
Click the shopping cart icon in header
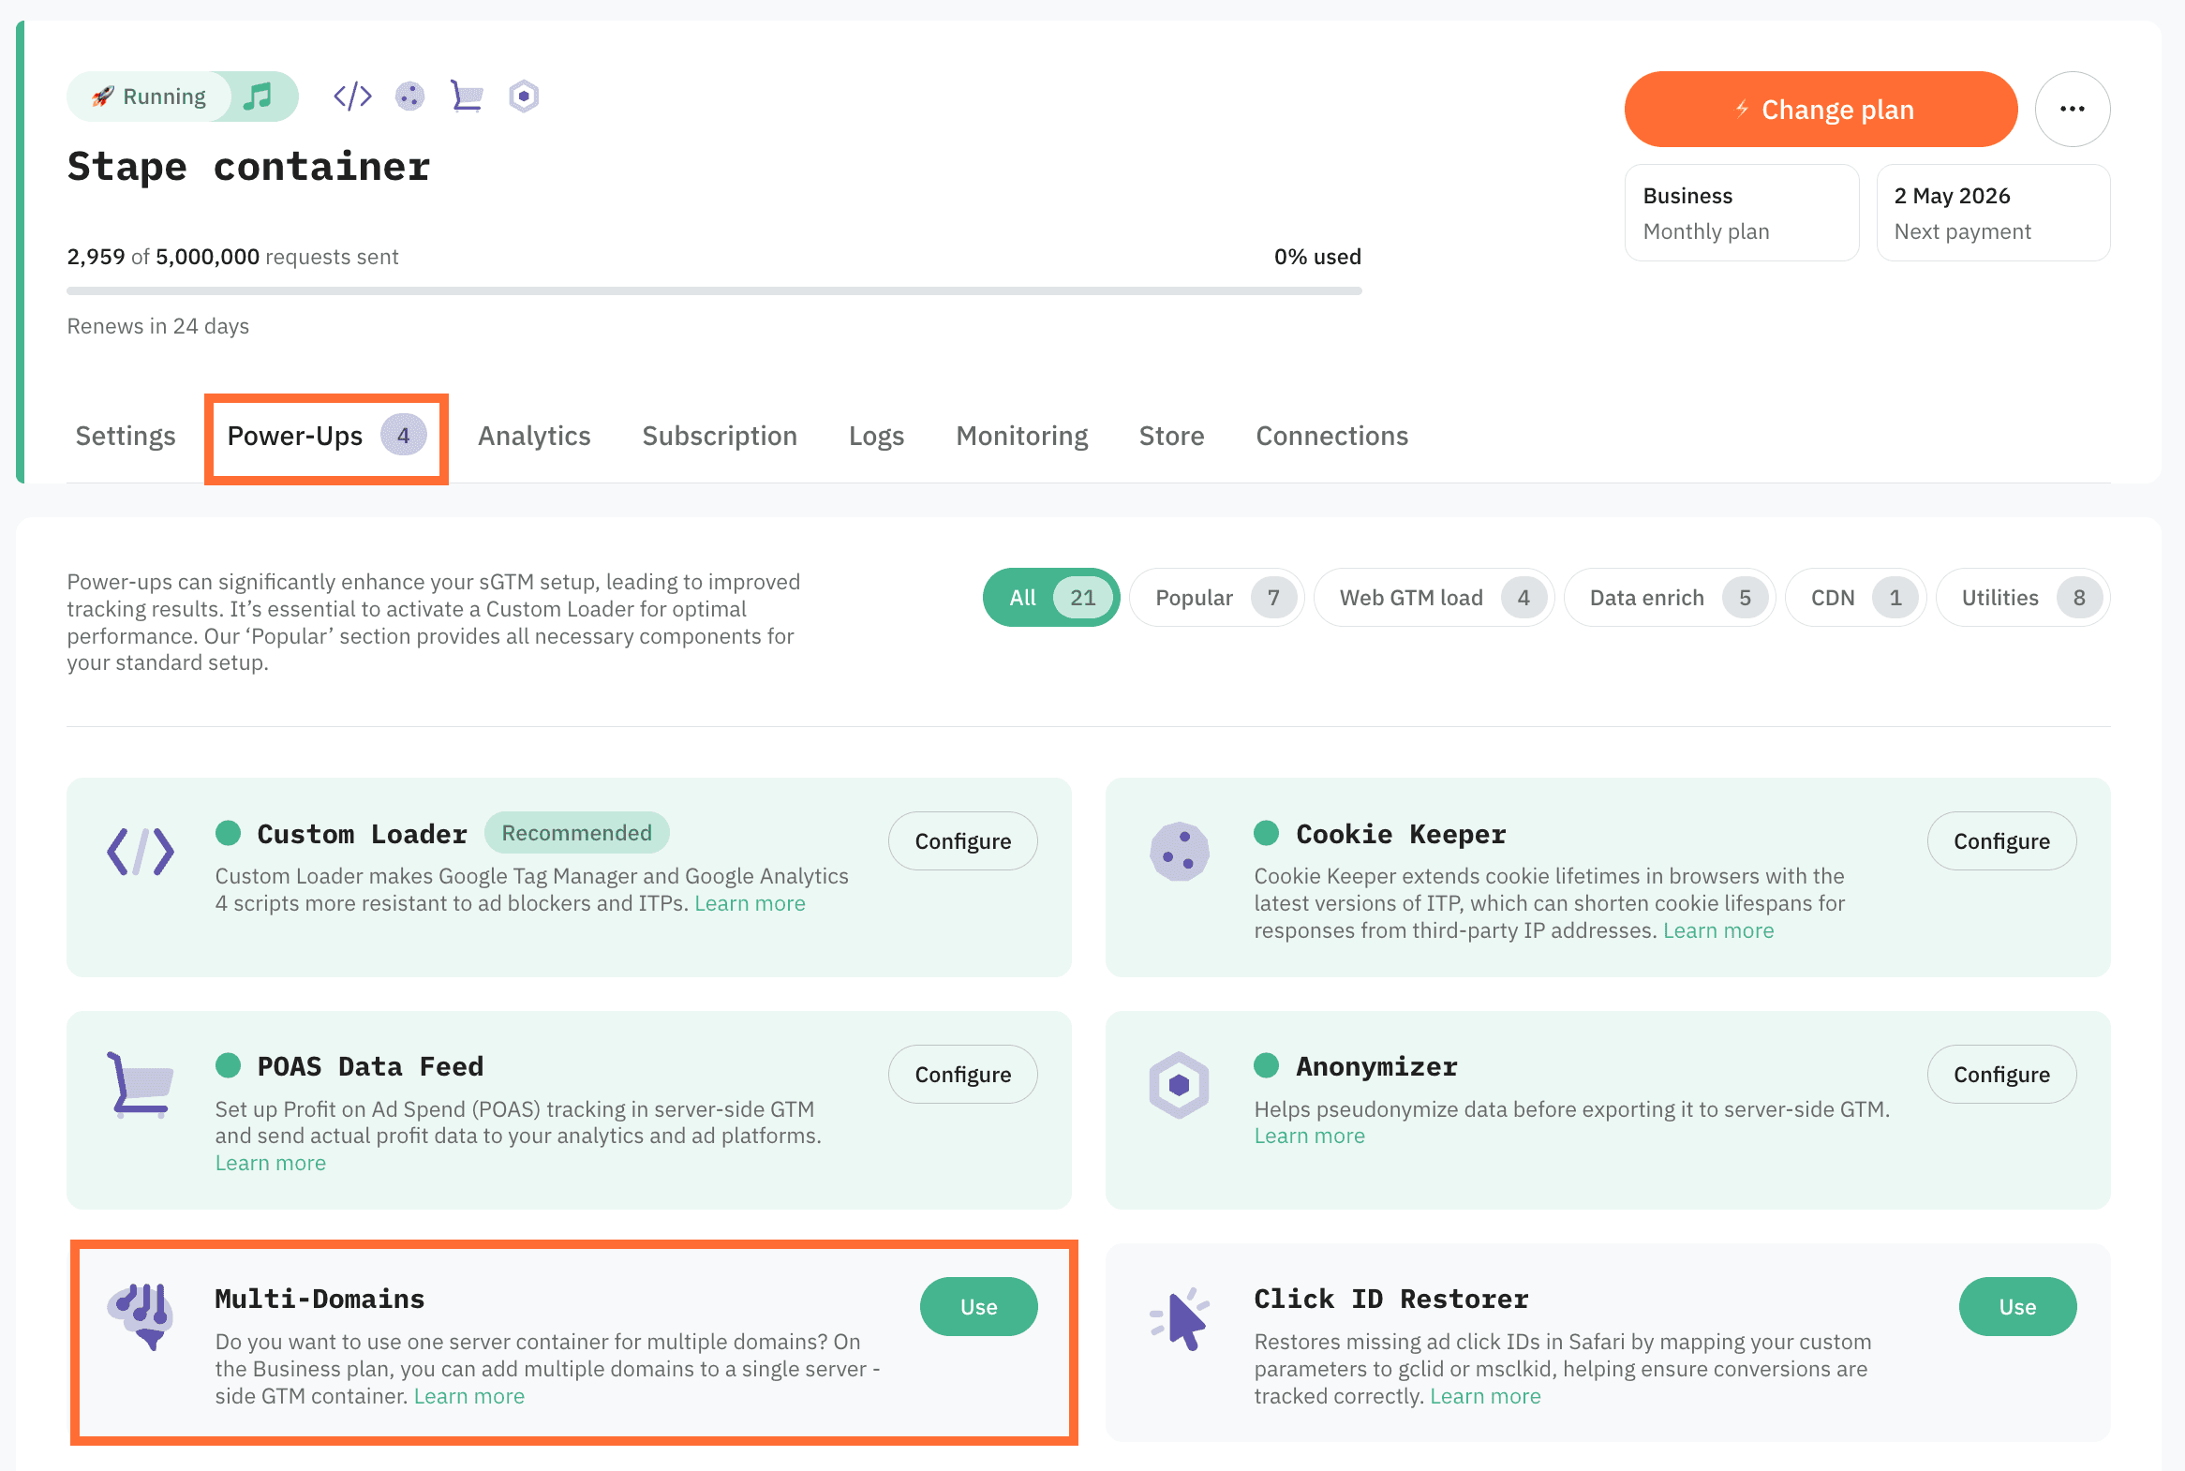pyautogui.click(x=467, y=96)
